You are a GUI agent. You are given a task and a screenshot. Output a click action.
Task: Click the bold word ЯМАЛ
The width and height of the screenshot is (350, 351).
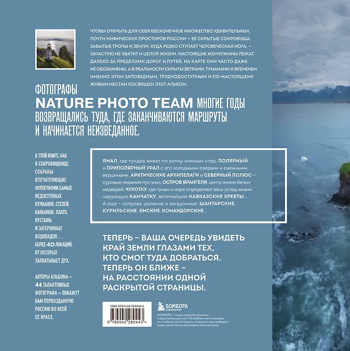coord(110,161)
